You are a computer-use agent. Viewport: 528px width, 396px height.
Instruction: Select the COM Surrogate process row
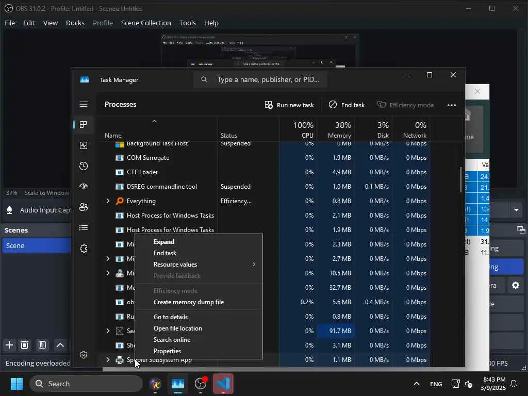(265, 158)
